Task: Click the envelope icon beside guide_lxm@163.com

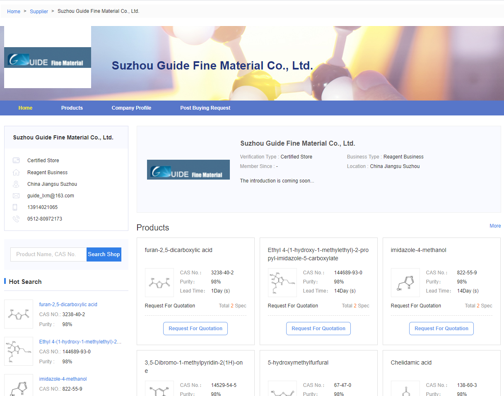Action: pos(16,195)
